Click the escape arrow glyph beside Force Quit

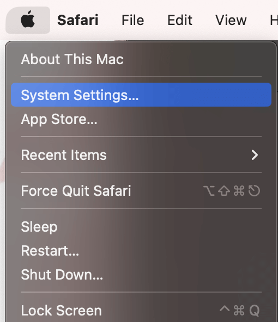254,191
